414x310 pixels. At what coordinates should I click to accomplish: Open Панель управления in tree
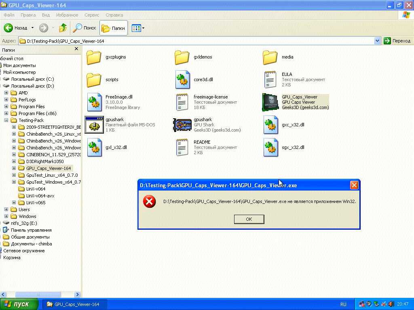click(x=31, y=230)
